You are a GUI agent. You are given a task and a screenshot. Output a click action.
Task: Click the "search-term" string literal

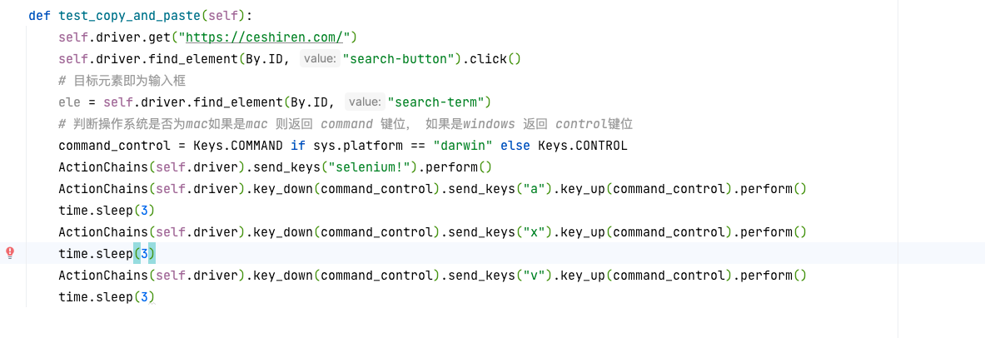point(436,102)
